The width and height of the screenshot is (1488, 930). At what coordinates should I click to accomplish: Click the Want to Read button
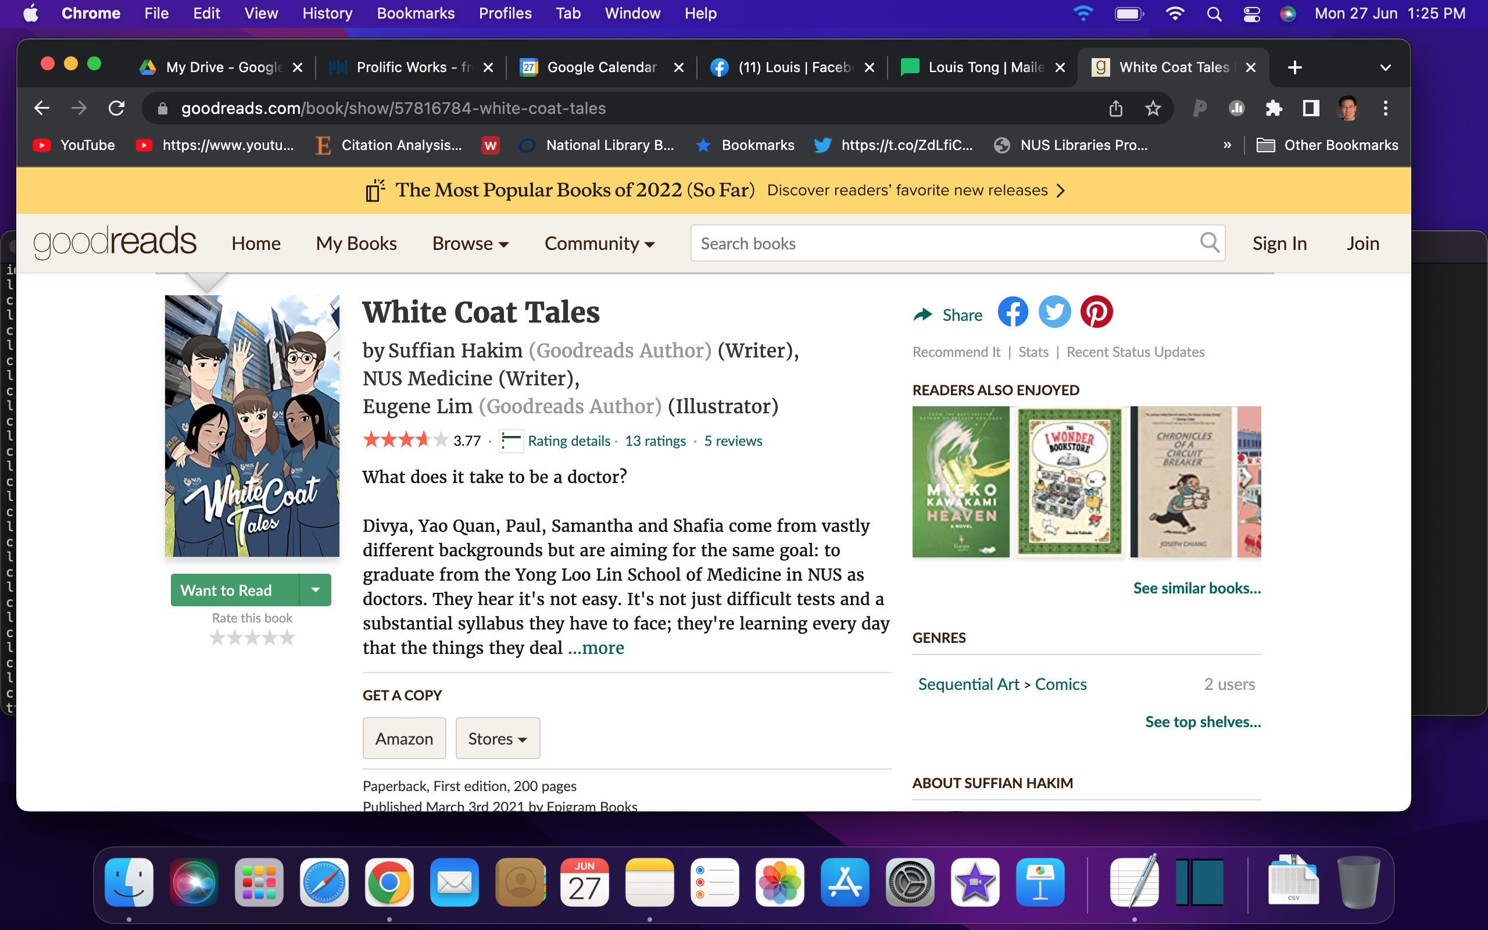coord(235,590)
